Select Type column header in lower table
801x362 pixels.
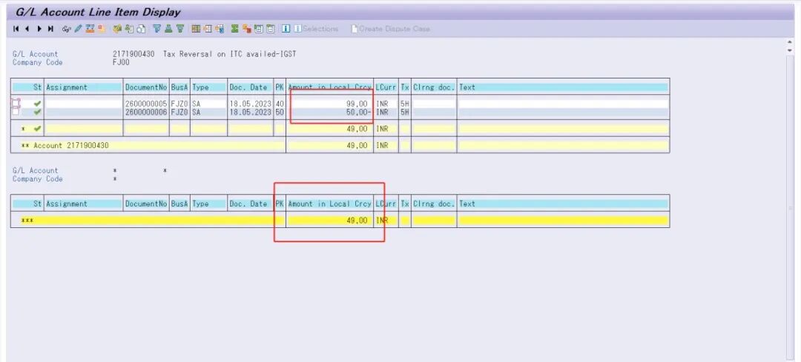[x=208, y=204]
